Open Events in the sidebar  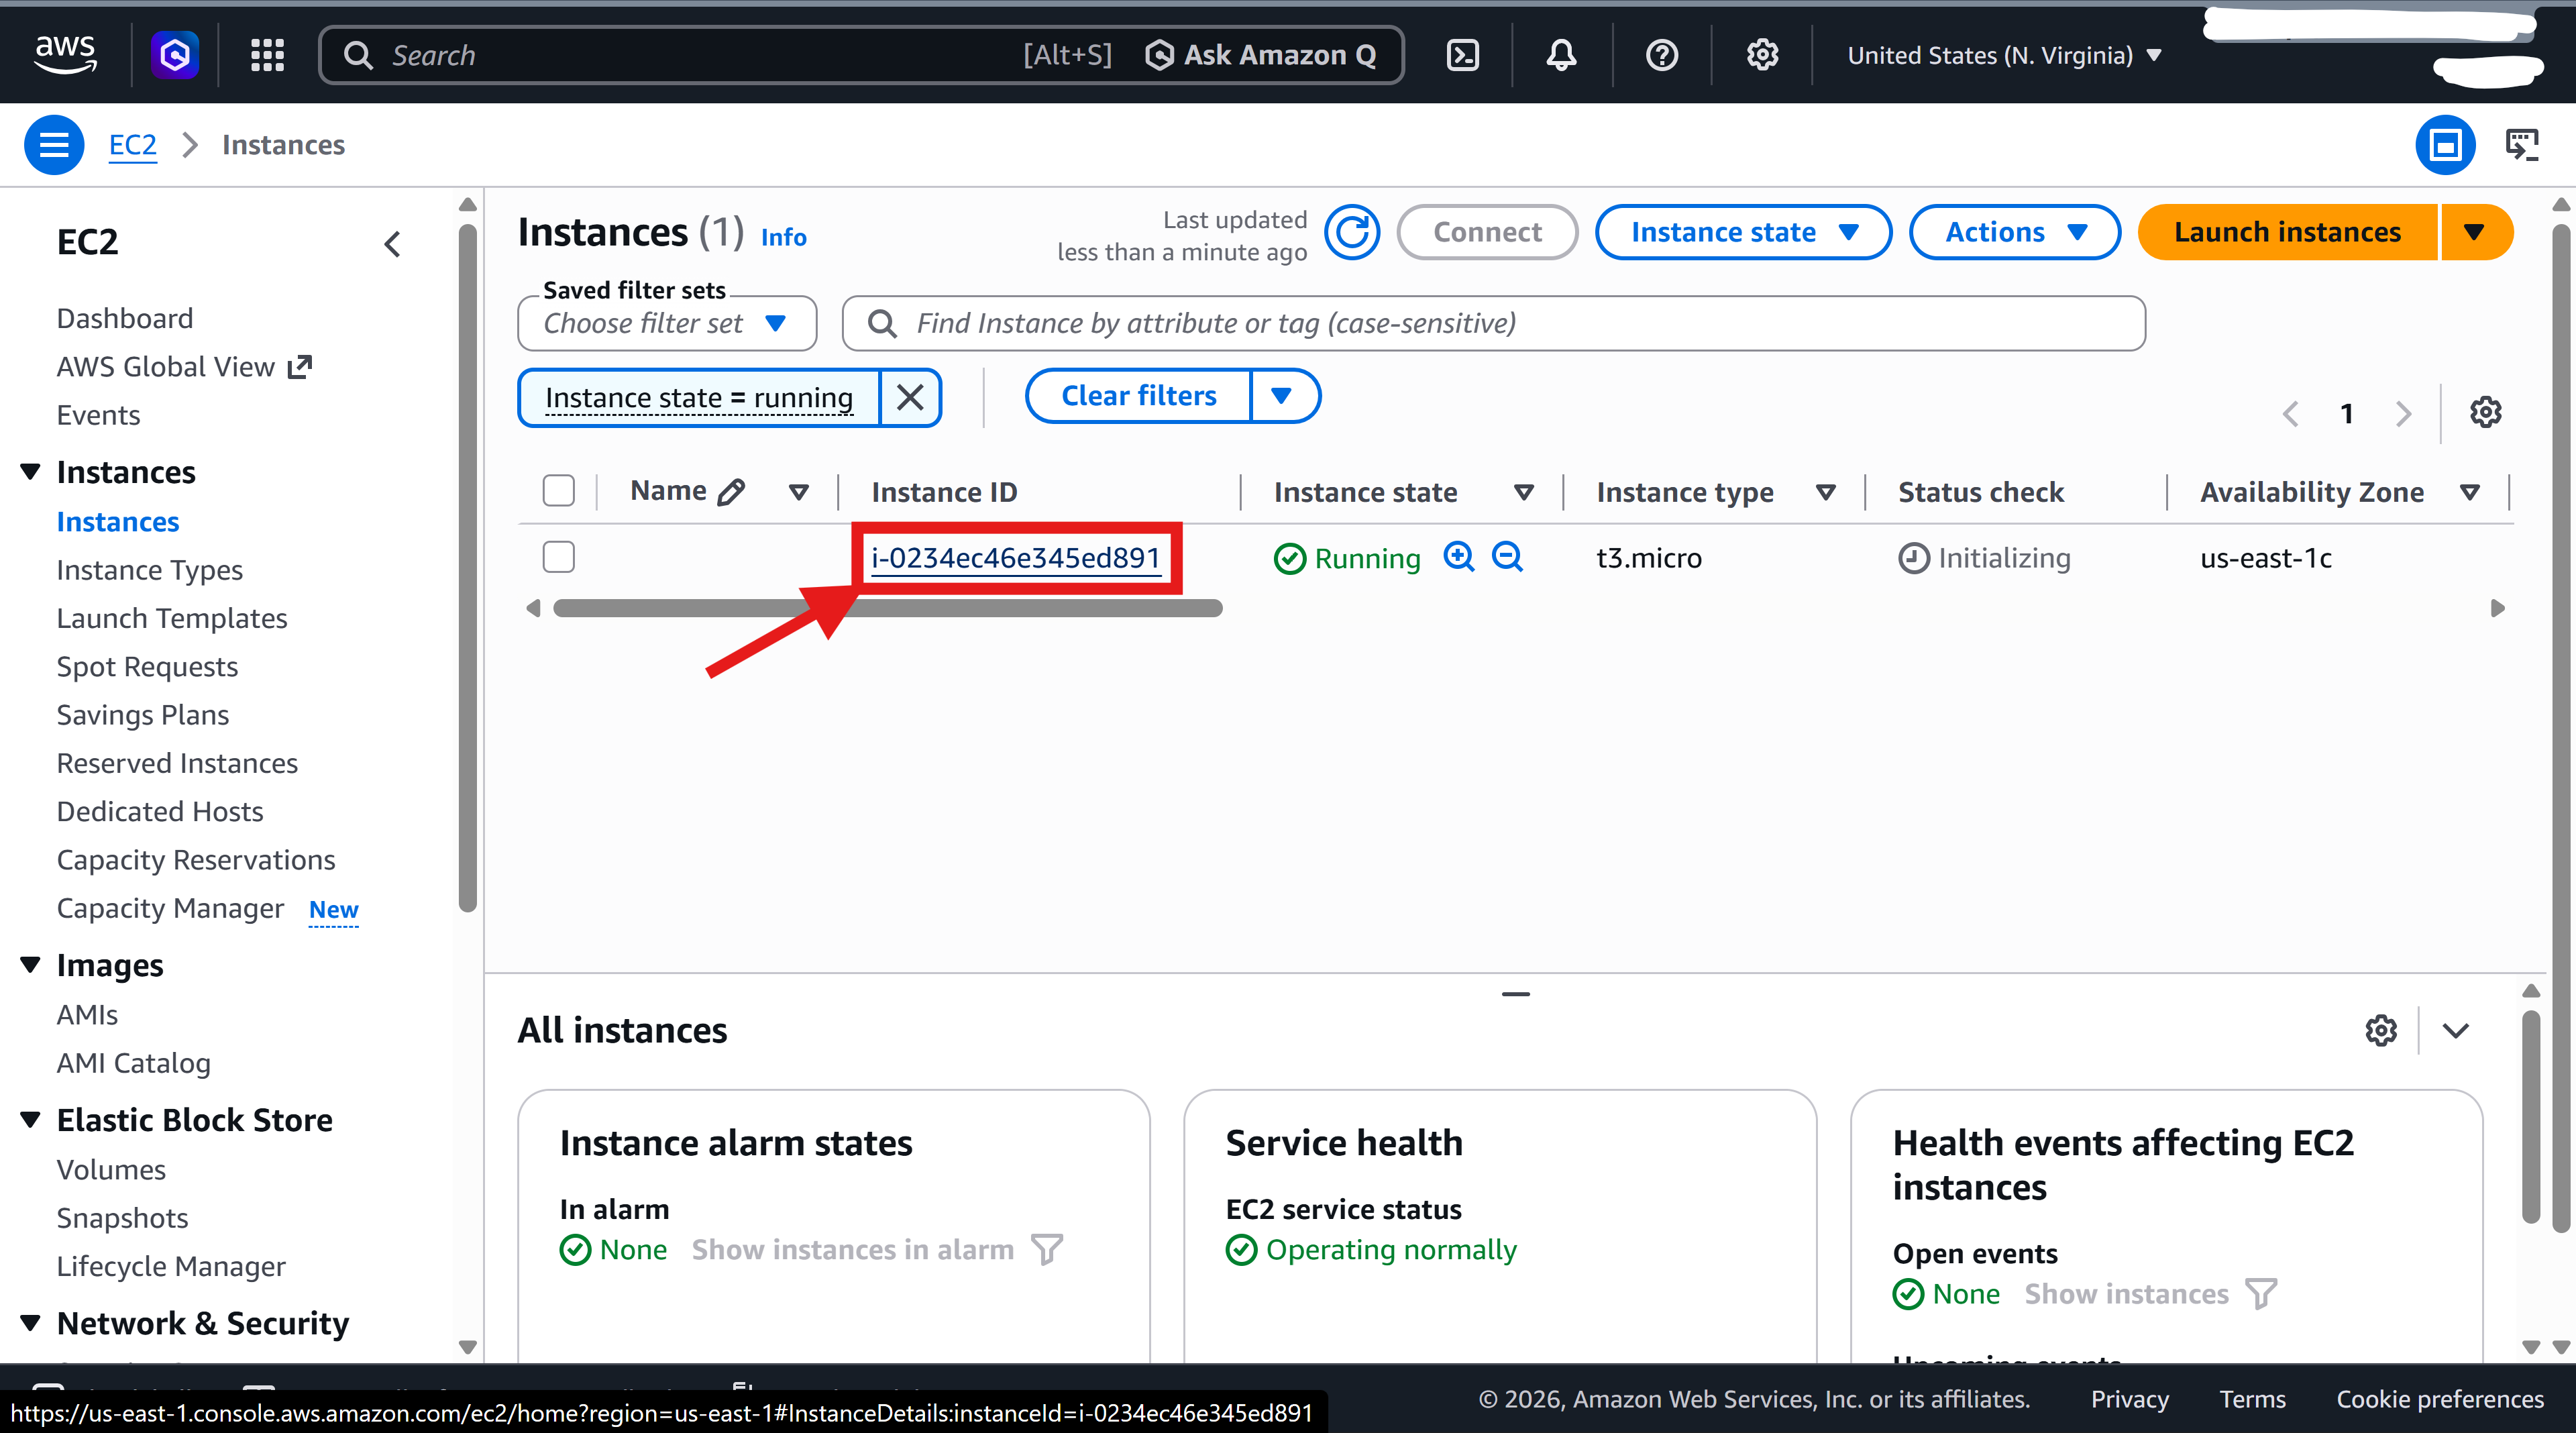tap(98, 415)
